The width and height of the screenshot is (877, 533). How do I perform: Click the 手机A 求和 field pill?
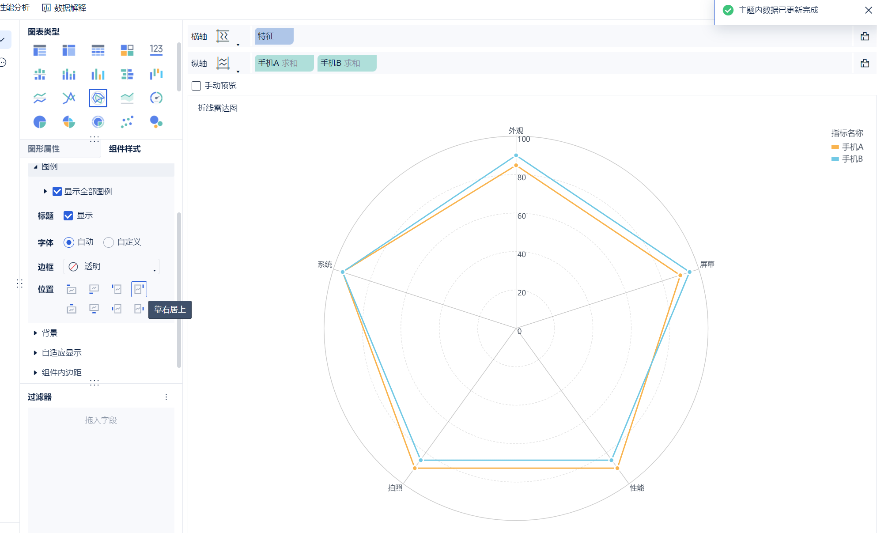tap(284, 63)
